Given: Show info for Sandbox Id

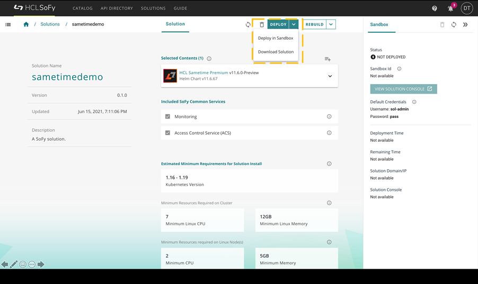Looking at the screenshot, I should (400, 69).
